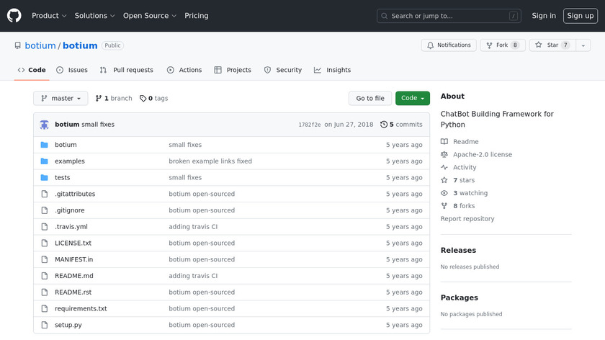Open the Projects tab
The height and width of the screenshot is (340, 605).
[233, 70]
